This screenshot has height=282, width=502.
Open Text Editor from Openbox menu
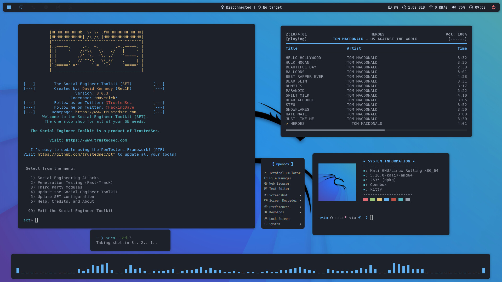283,189
